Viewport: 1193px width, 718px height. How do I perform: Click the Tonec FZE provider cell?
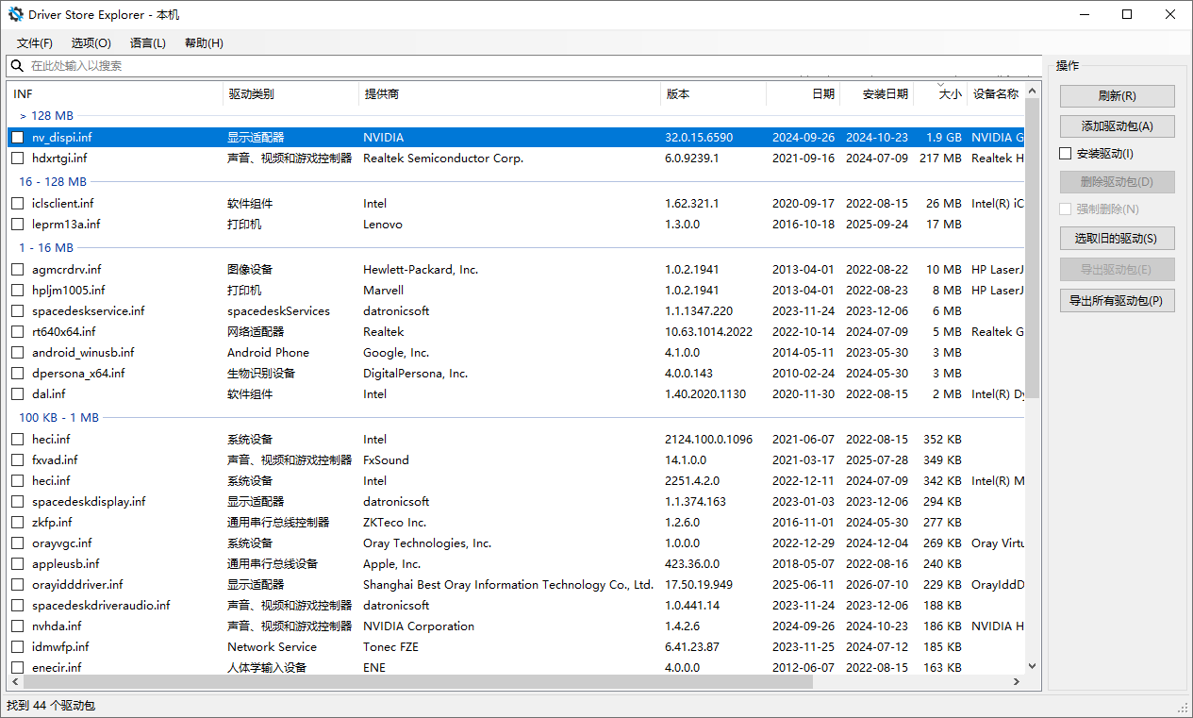coord(390,647)
